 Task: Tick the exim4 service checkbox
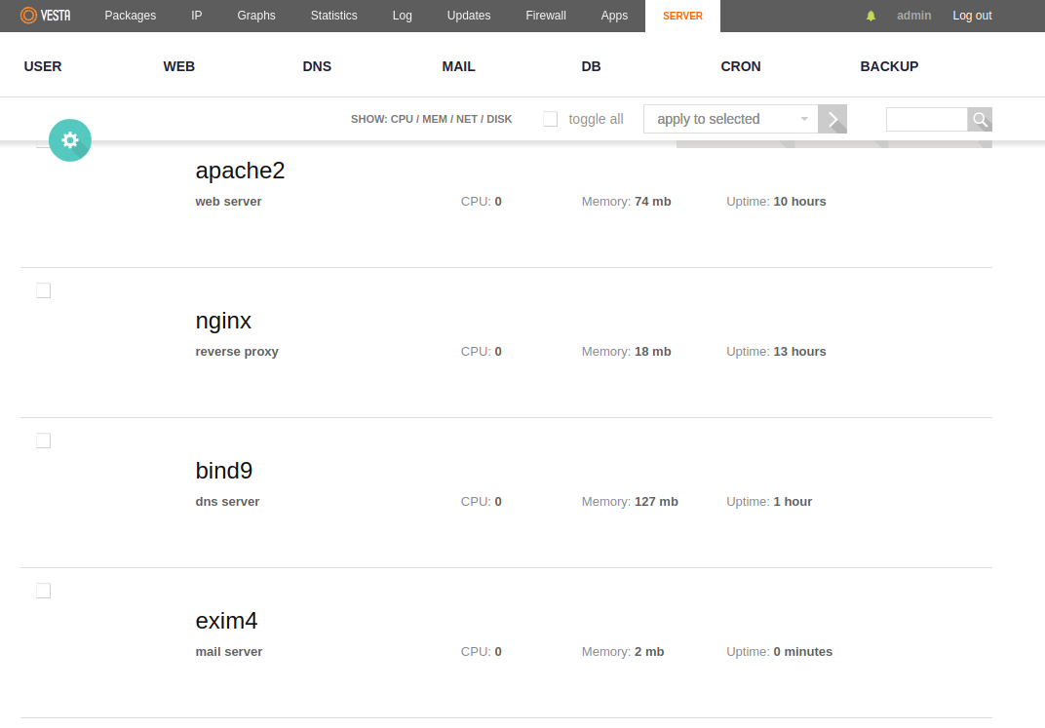[43, 591]
